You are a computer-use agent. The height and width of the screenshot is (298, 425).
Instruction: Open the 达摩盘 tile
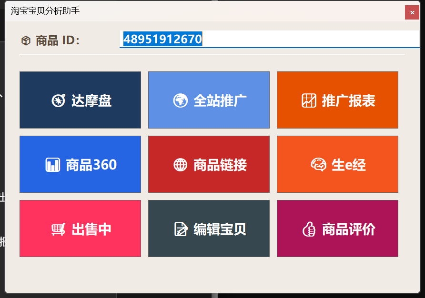(x=80, y=100)
